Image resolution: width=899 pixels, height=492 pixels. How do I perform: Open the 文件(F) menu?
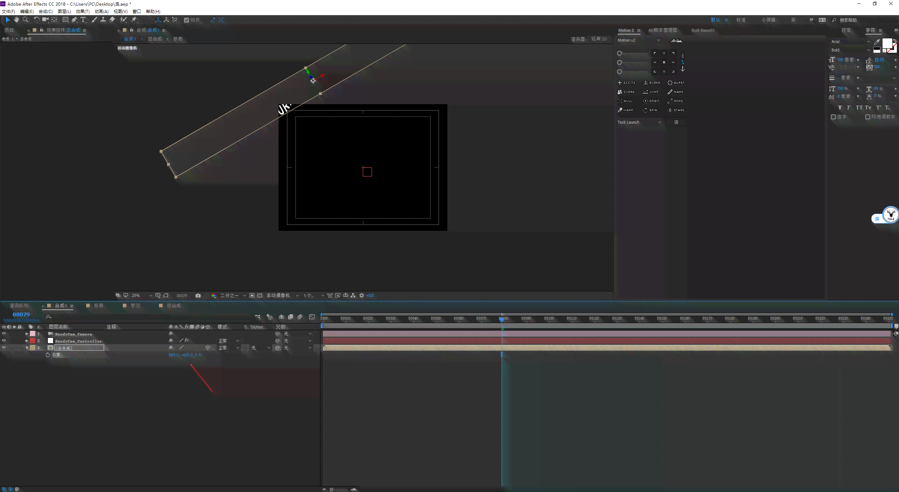coord(8,12)
